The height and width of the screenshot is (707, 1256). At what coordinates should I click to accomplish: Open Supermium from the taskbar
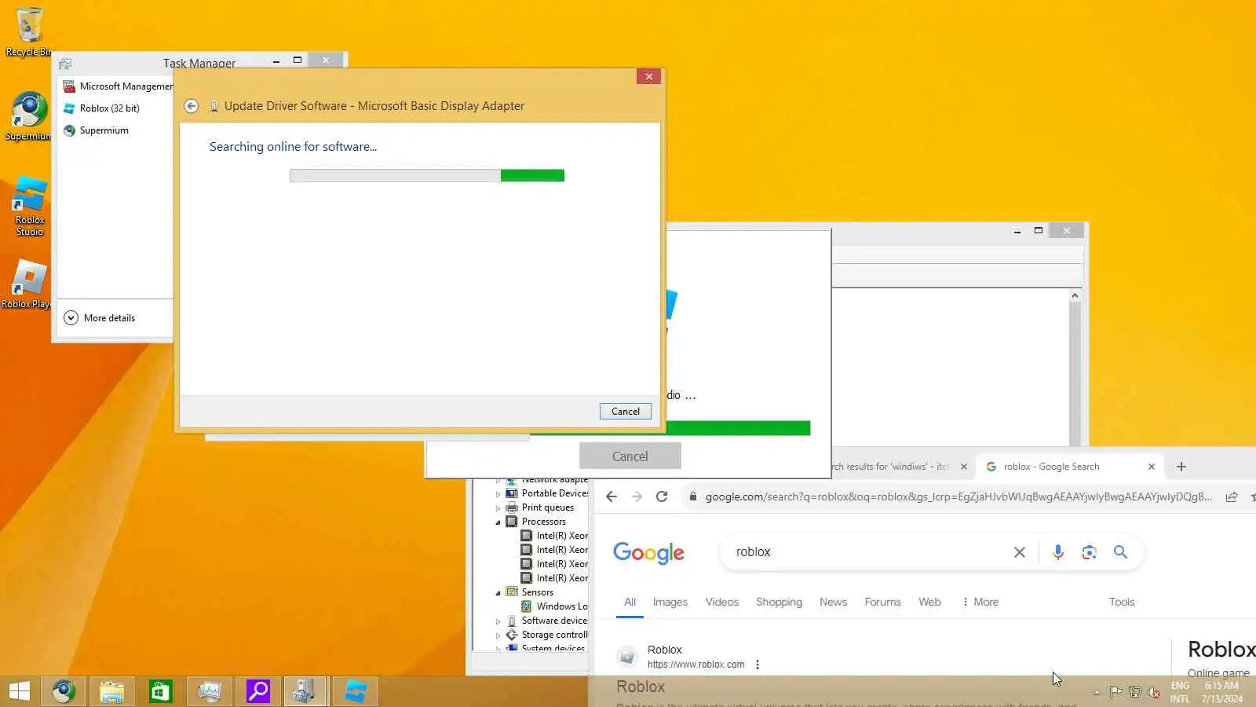64,691
